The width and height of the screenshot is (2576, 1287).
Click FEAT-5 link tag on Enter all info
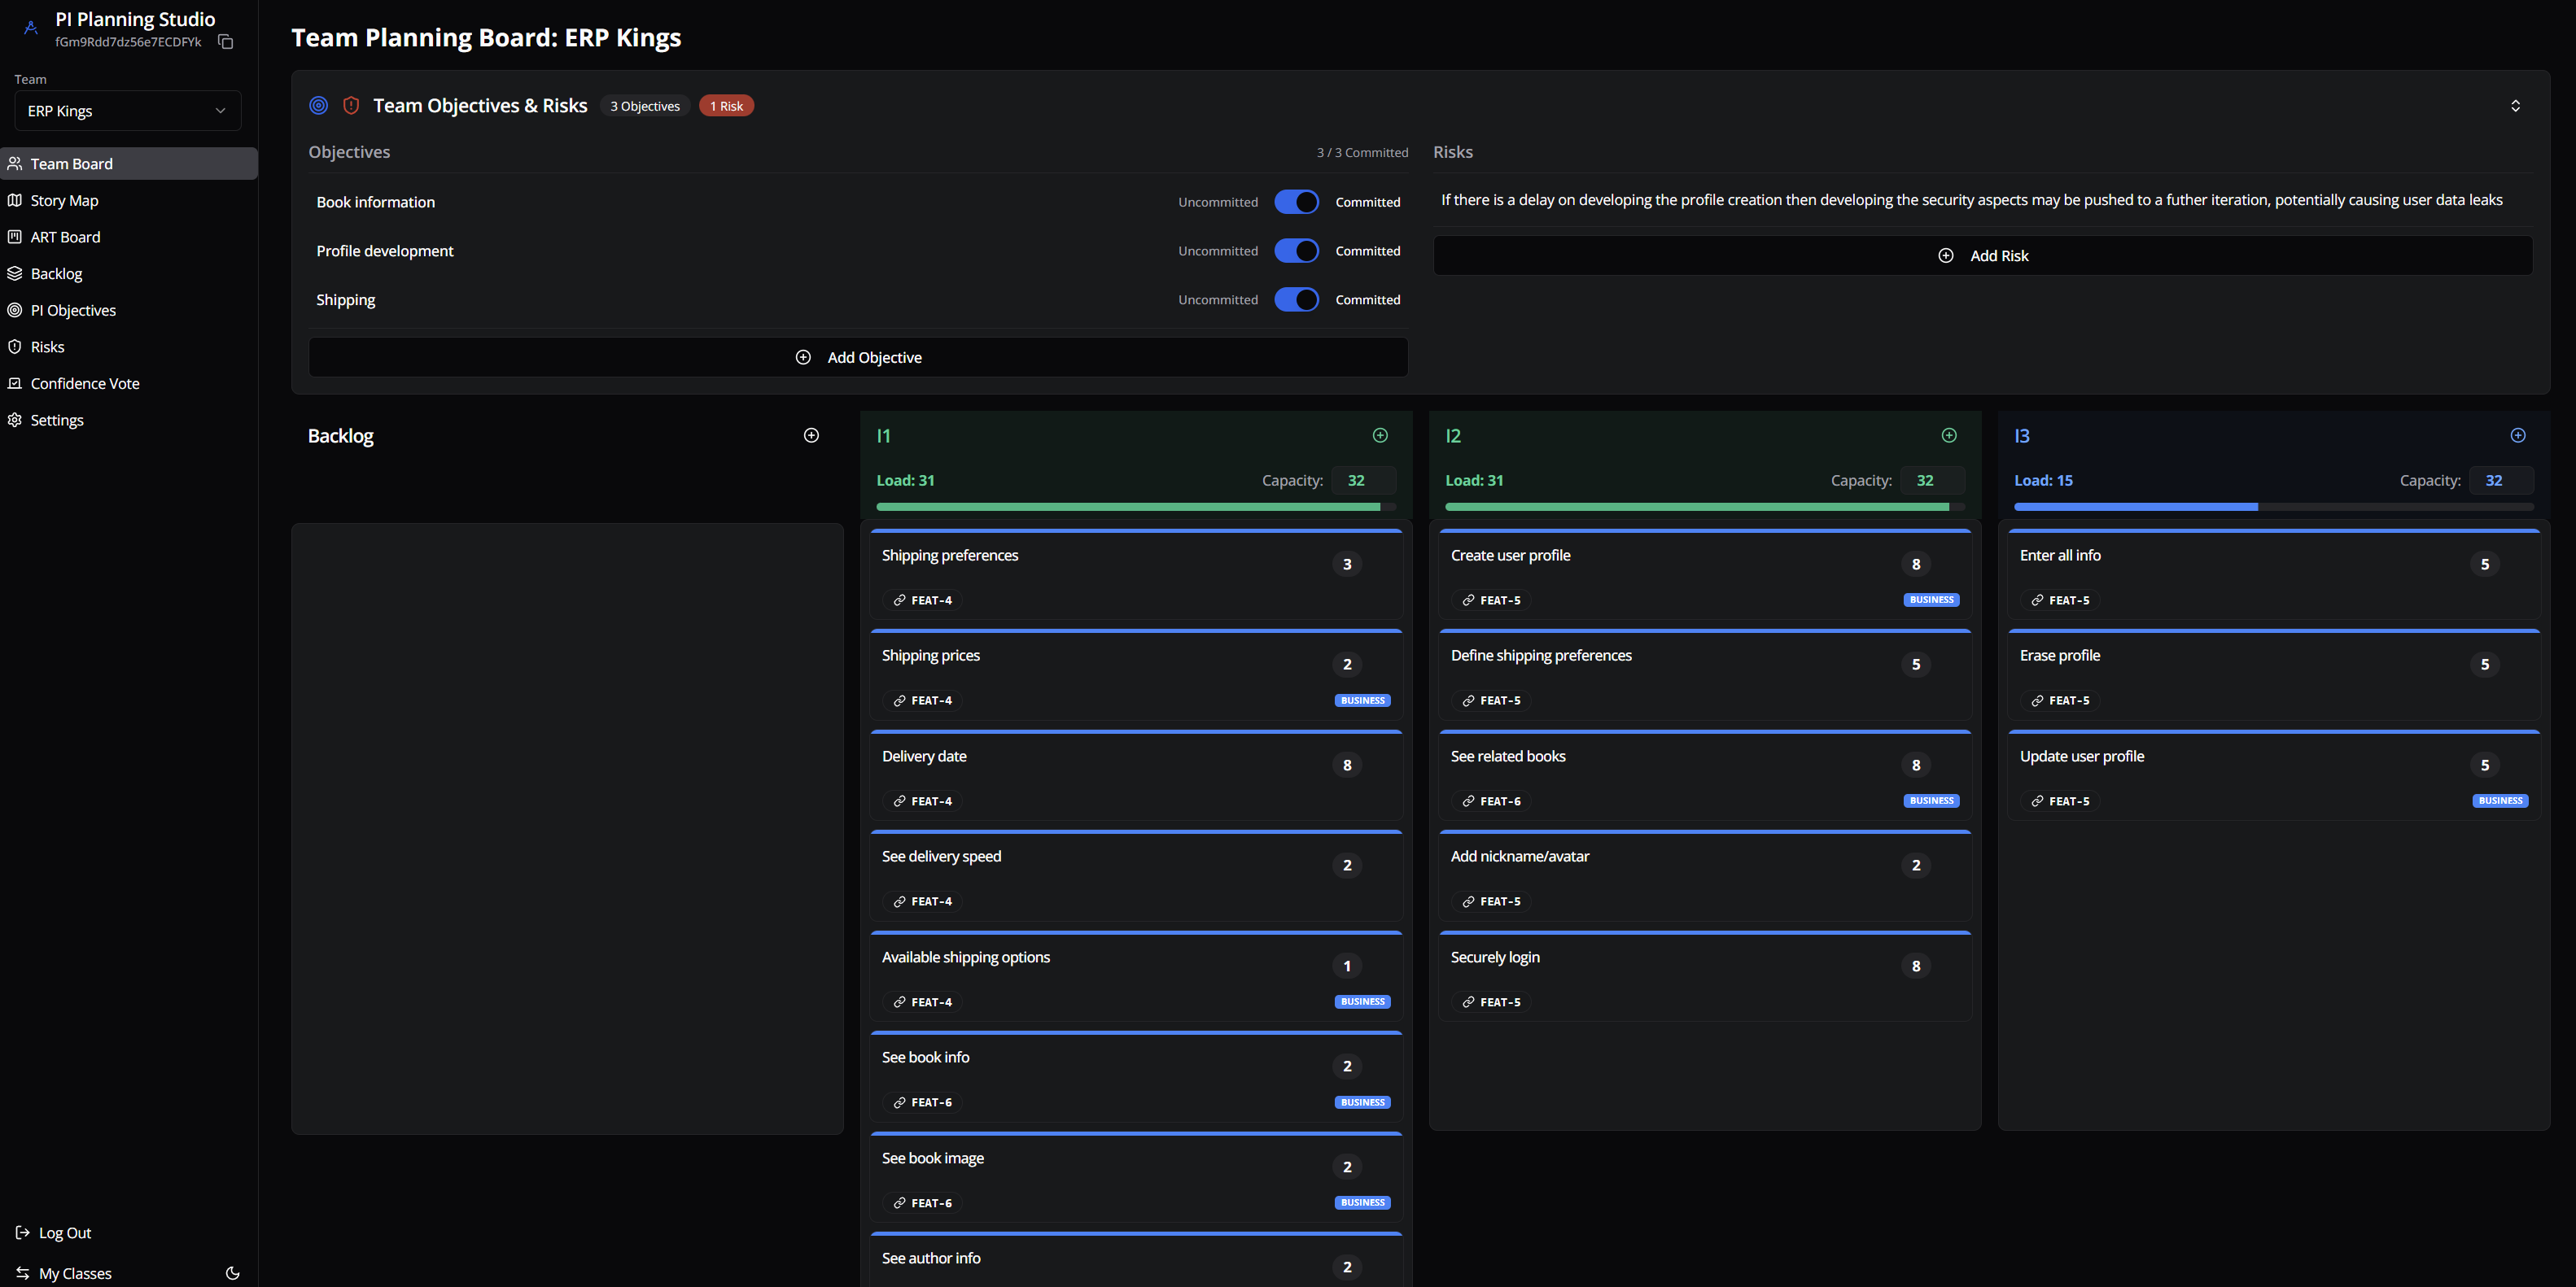coord(2060,600)
